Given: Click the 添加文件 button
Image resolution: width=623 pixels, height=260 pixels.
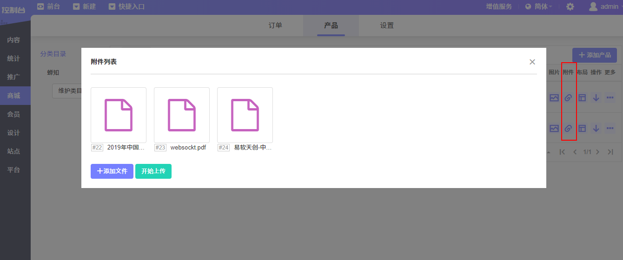Looking at the screenshot, I should point(112,171).
